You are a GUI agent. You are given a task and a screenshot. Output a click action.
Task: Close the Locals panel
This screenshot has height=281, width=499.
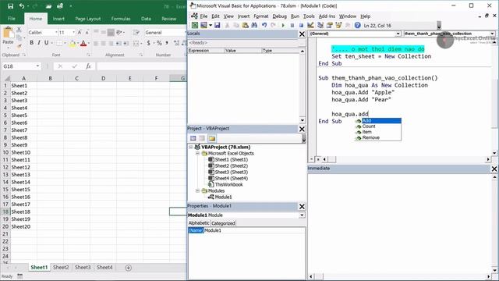(302, 34)
